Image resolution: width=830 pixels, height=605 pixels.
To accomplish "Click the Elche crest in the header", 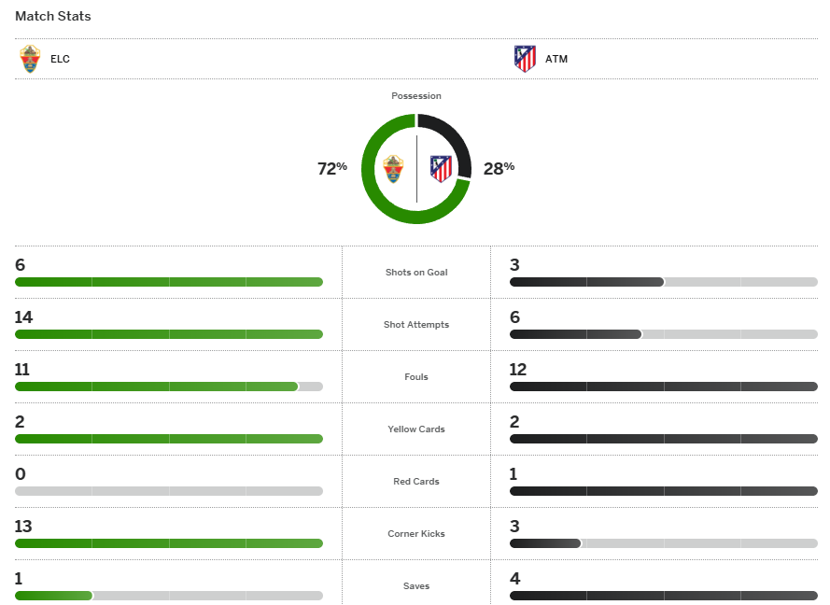I will coord(31,59).
